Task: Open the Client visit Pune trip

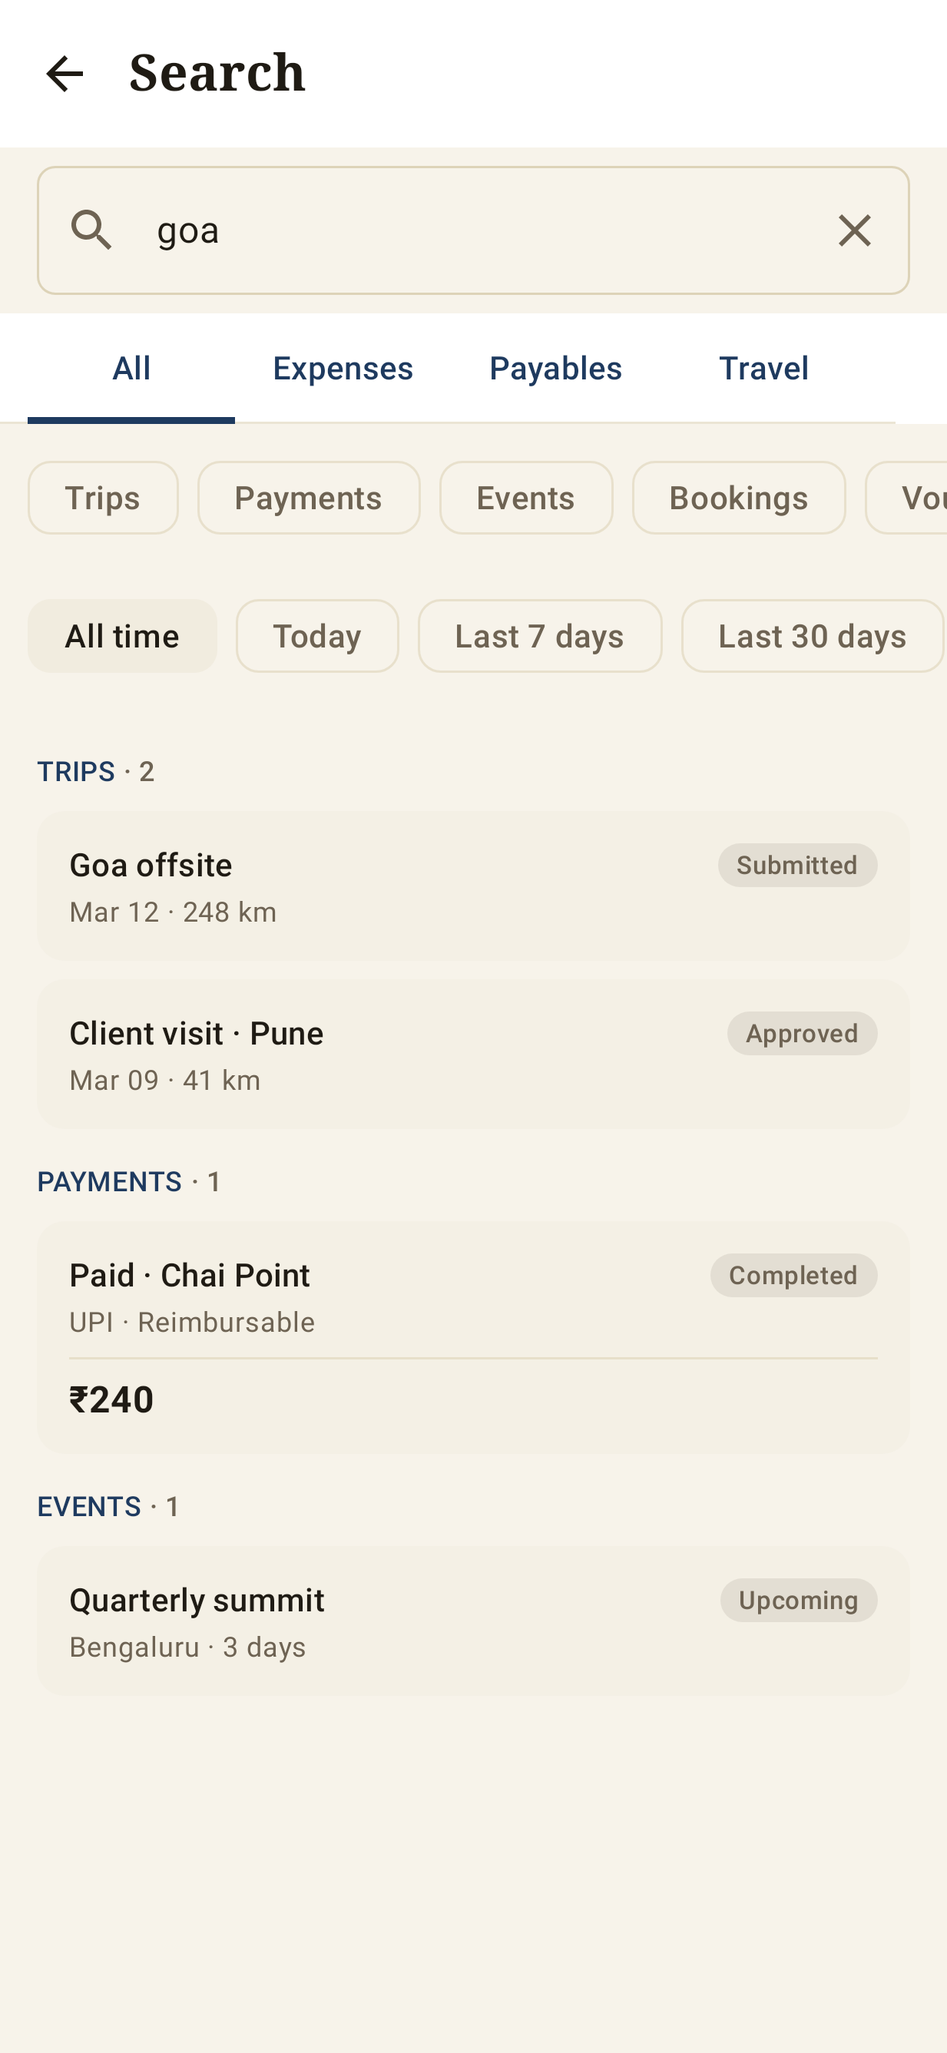Action: click(x=473, y=1055)
